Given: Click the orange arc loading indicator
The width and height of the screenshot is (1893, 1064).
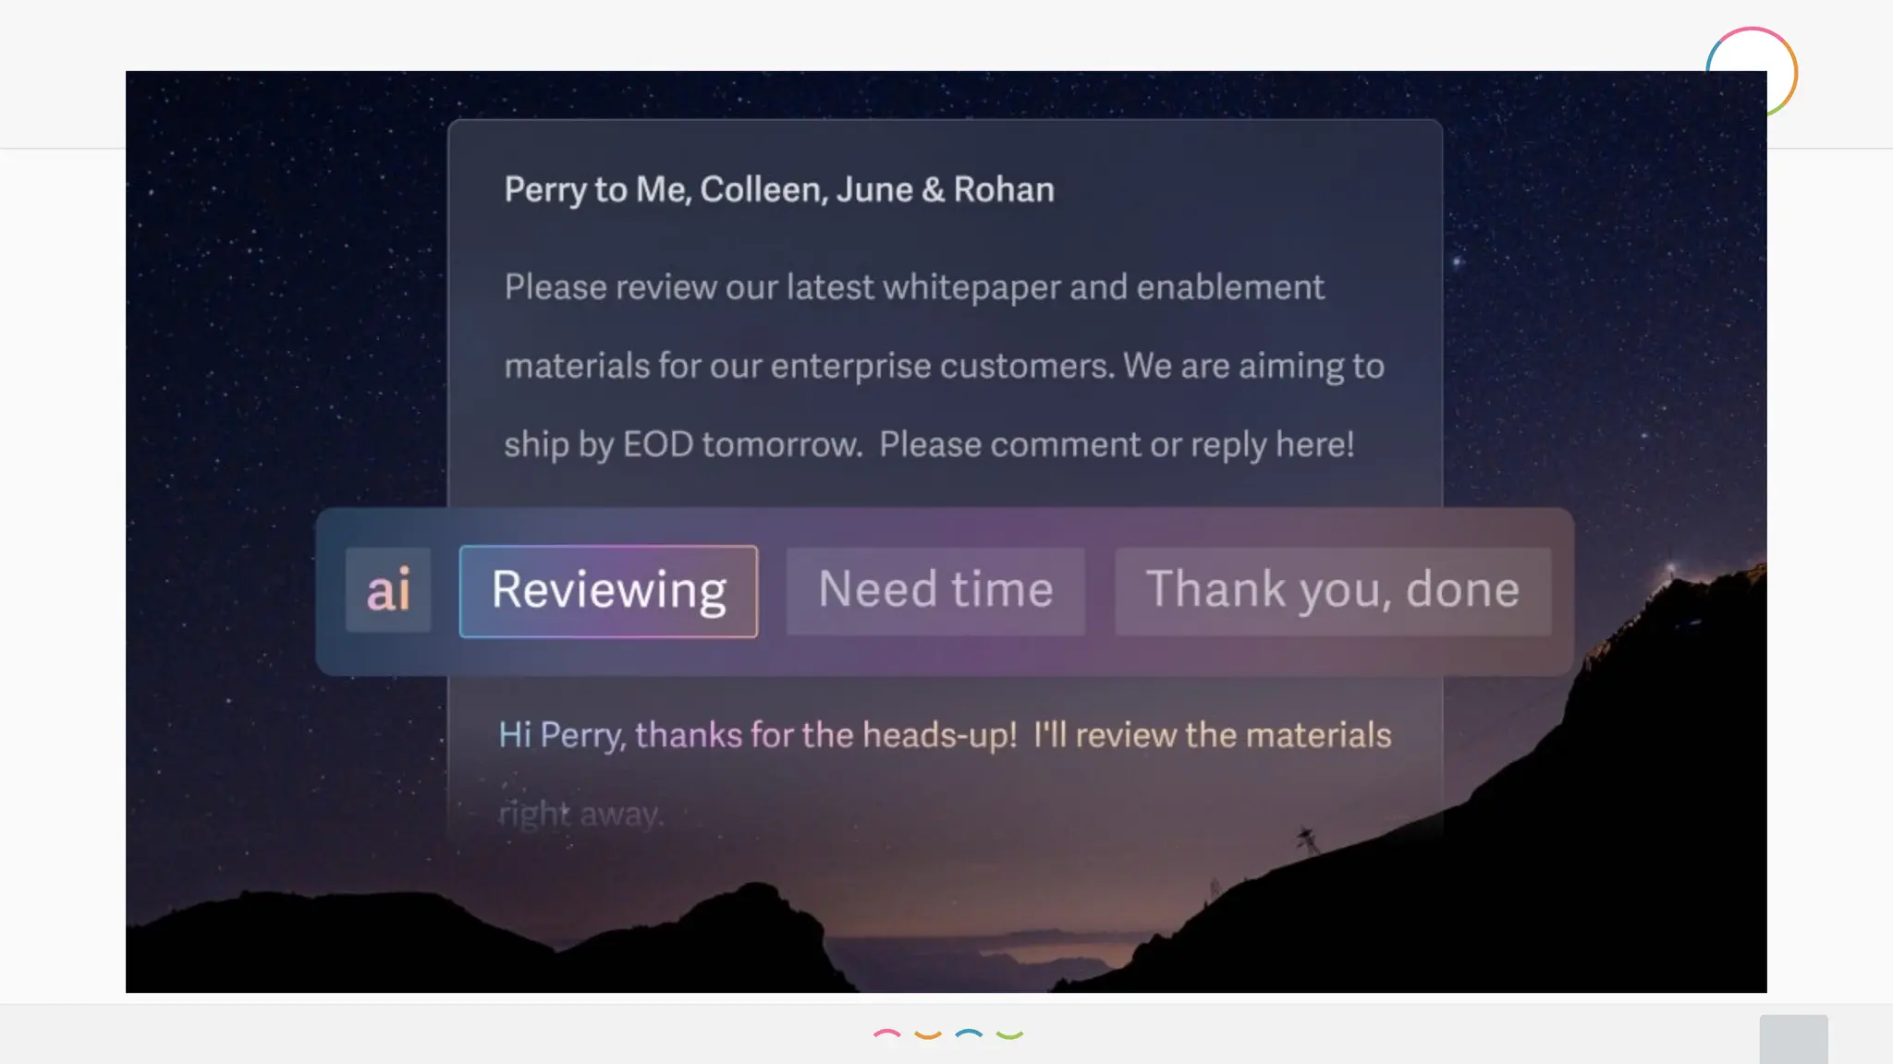Looking at the screenshot, I should click(x=928, y=1034).
